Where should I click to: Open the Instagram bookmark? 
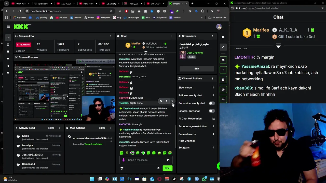point(103,18)
